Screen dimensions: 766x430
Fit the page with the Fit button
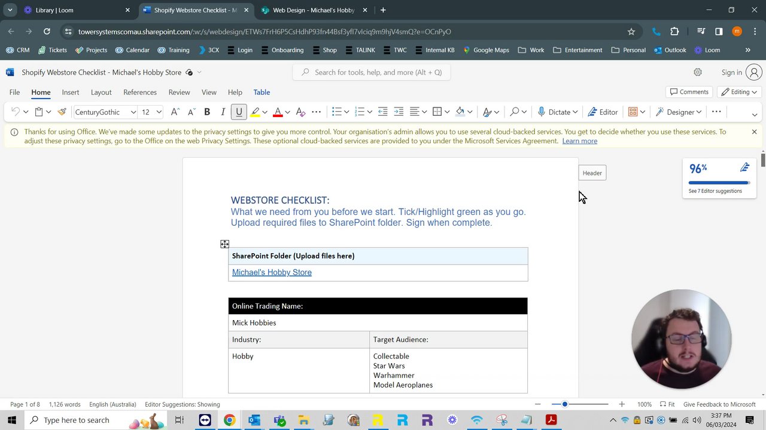667,404
